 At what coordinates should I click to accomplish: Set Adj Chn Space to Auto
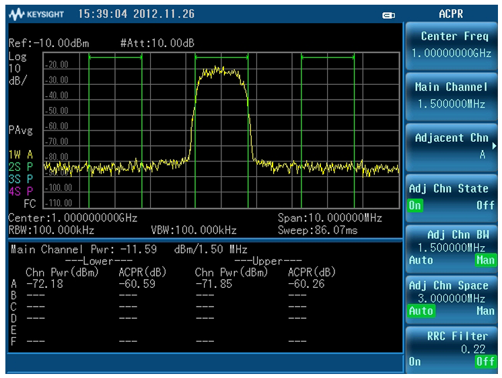point(421,311)
